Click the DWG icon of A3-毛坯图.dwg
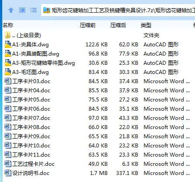Screen dimensions: 195x182 pos(8,72)
